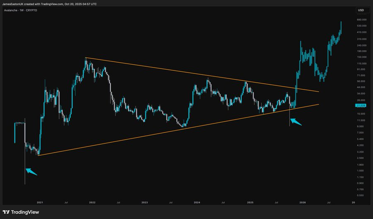Click the Avalanche 1W CRYPTO symbol title

pyautogui.click(x=20, y=10)
